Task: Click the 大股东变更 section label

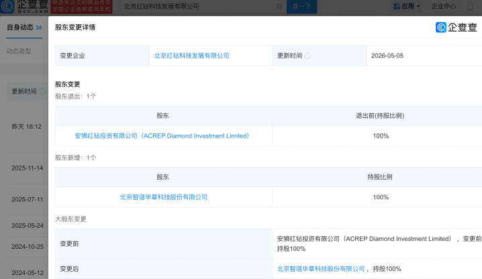Action: [x=70, y=219]
